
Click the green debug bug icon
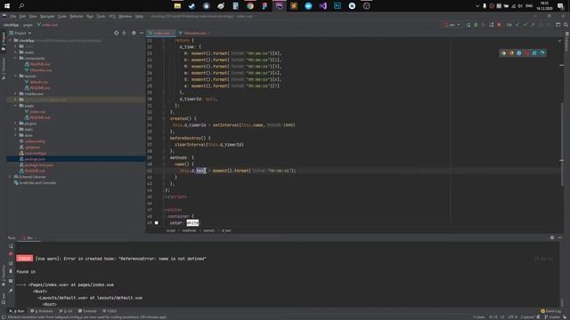click(476, 25)
